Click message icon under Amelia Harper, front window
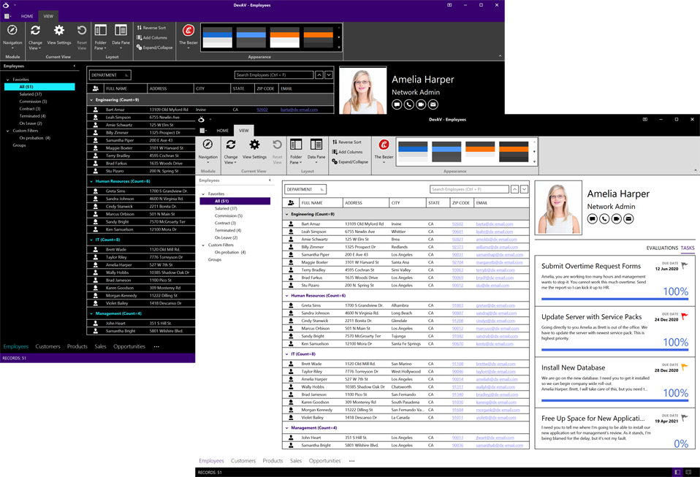700x477 pixels. [593, 218]
